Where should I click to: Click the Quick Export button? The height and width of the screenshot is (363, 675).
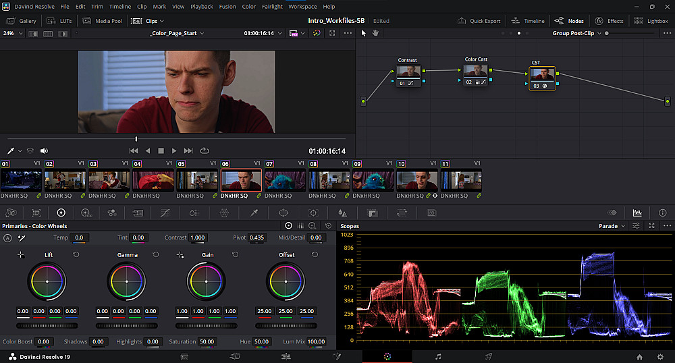point(479,21)
